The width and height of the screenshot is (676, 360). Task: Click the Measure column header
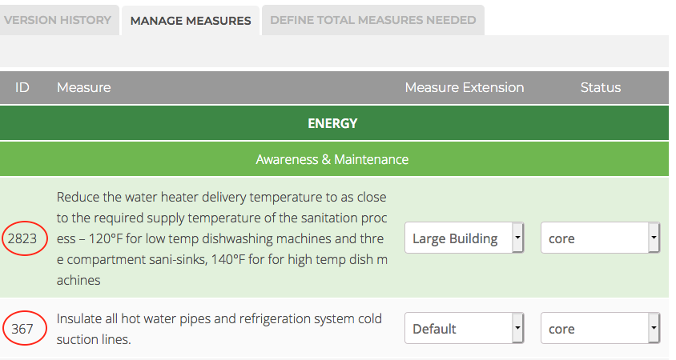pyautogui.click(x=83, y=87)
